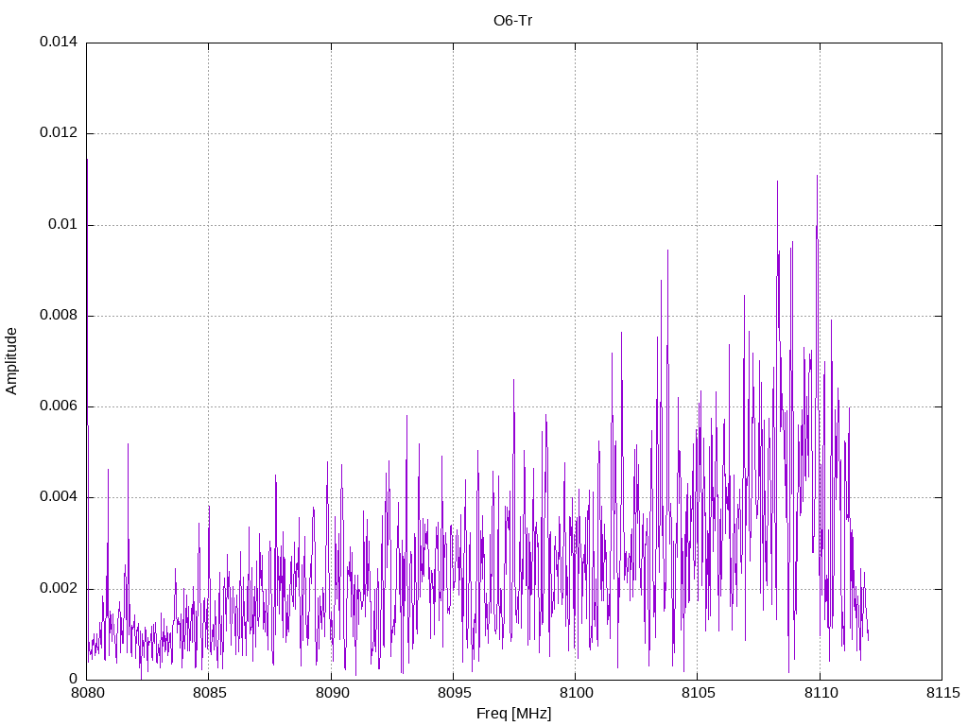Select the 8085 x-axis tick label
Image resolution: width=968 pixels, height=726 pixels.
(x=208, y=693)
